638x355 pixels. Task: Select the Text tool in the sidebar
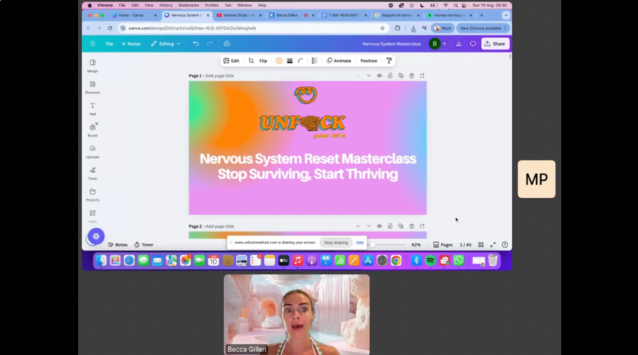(92, 109)
